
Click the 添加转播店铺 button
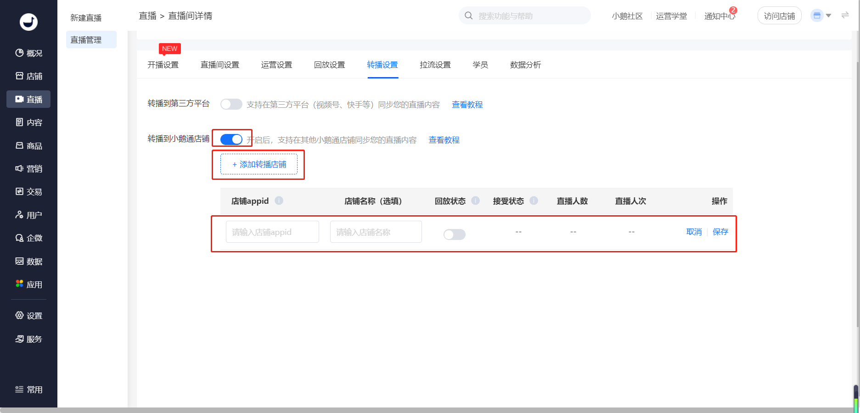(x=259, y=164)
